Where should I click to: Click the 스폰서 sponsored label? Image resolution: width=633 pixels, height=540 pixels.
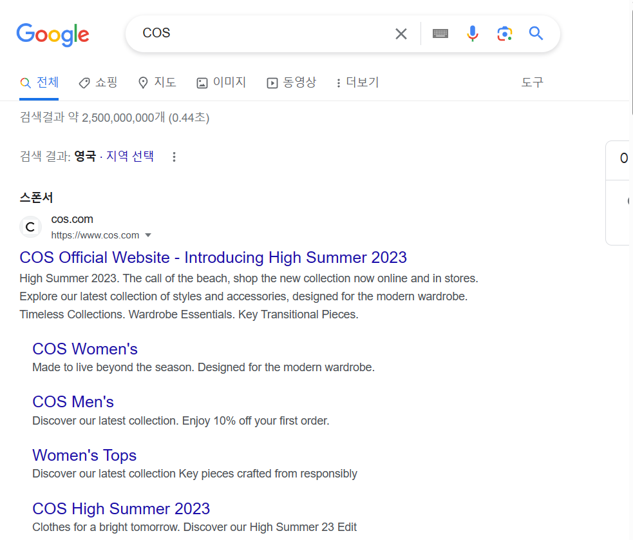click(x=36, y=197)
